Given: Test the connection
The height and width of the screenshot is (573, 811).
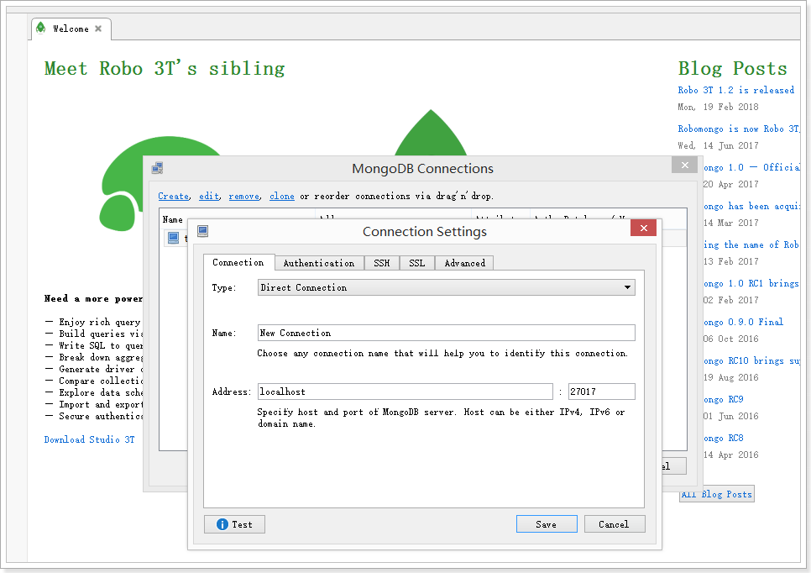Looking at the screenshot, I should (x=234, y=524).
